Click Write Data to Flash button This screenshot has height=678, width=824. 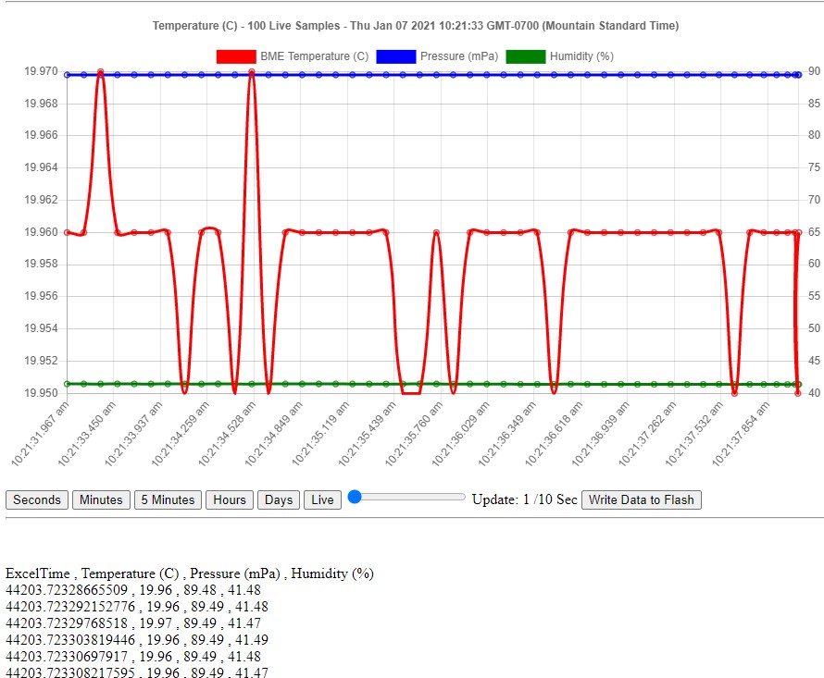point(641,499)
